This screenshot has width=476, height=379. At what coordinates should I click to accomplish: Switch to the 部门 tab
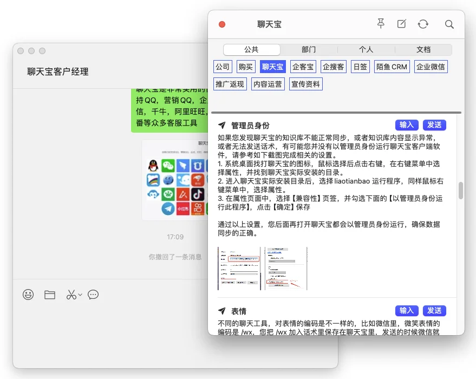pos(309,49)
